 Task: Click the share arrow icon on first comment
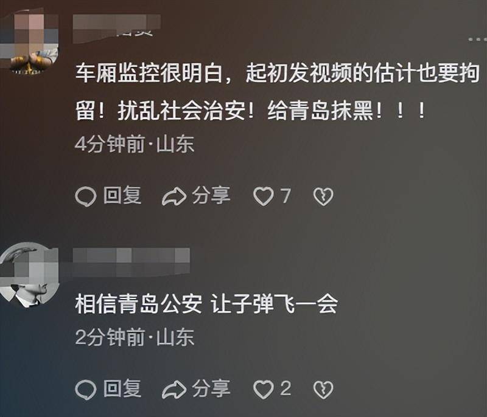pos(174,197)
